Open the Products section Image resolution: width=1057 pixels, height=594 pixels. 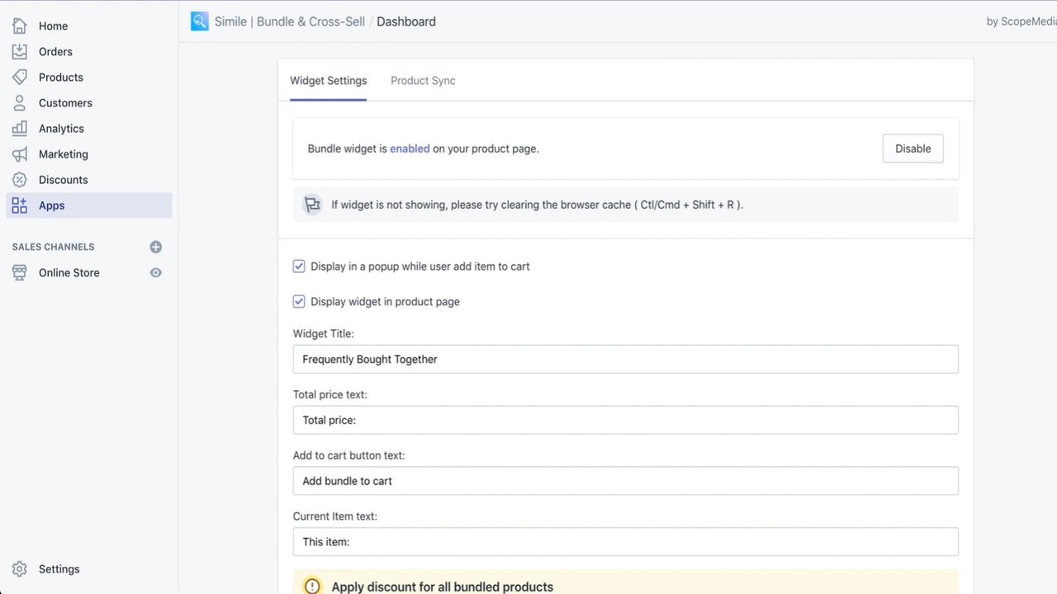[60, 77]
